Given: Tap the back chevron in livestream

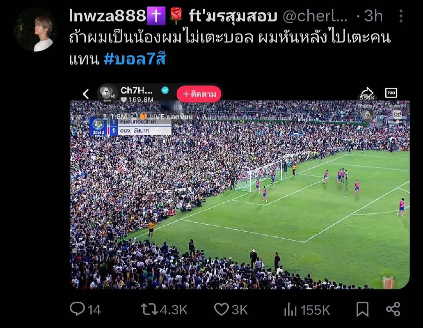Looking at the screenshot, I should tap(86, 94).
